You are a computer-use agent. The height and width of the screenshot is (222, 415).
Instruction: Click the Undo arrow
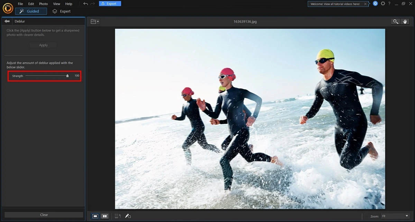[x=85, y=4]
